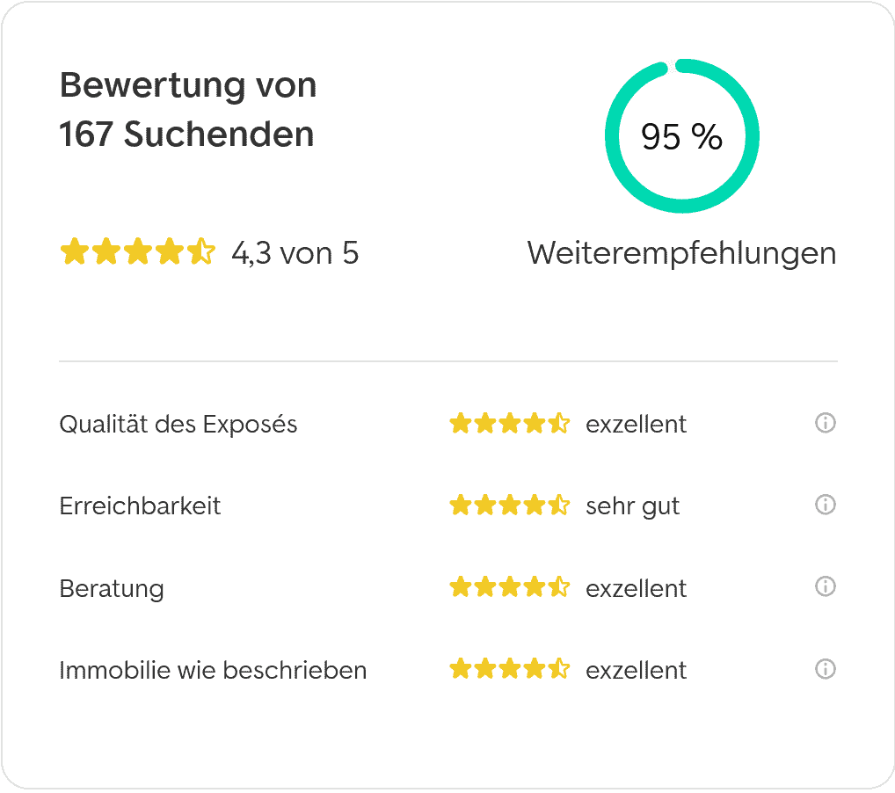
Task: Show info for Immobilie wie beschrieben
Action: click(825, 668)
